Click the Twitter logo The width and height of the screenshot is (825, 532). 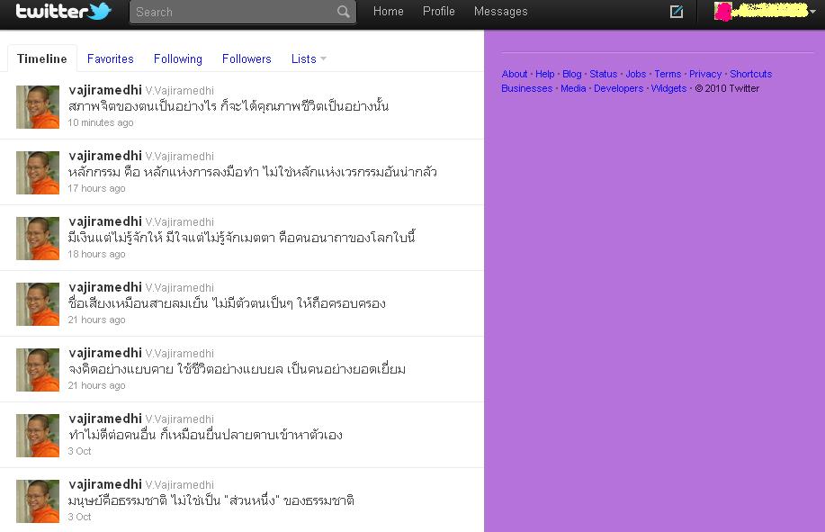63,11
